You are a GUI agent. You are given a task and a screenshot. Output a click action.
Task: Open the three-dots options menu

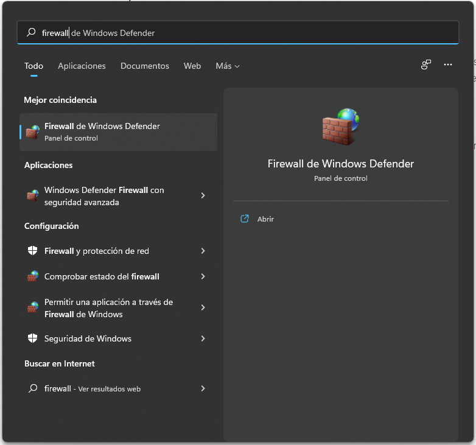448,65
